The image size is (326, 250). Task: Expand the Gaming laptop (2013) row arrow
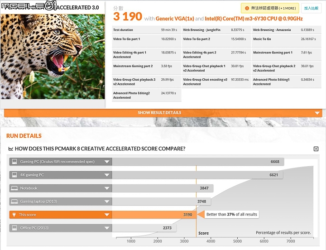tap(107, 202)
